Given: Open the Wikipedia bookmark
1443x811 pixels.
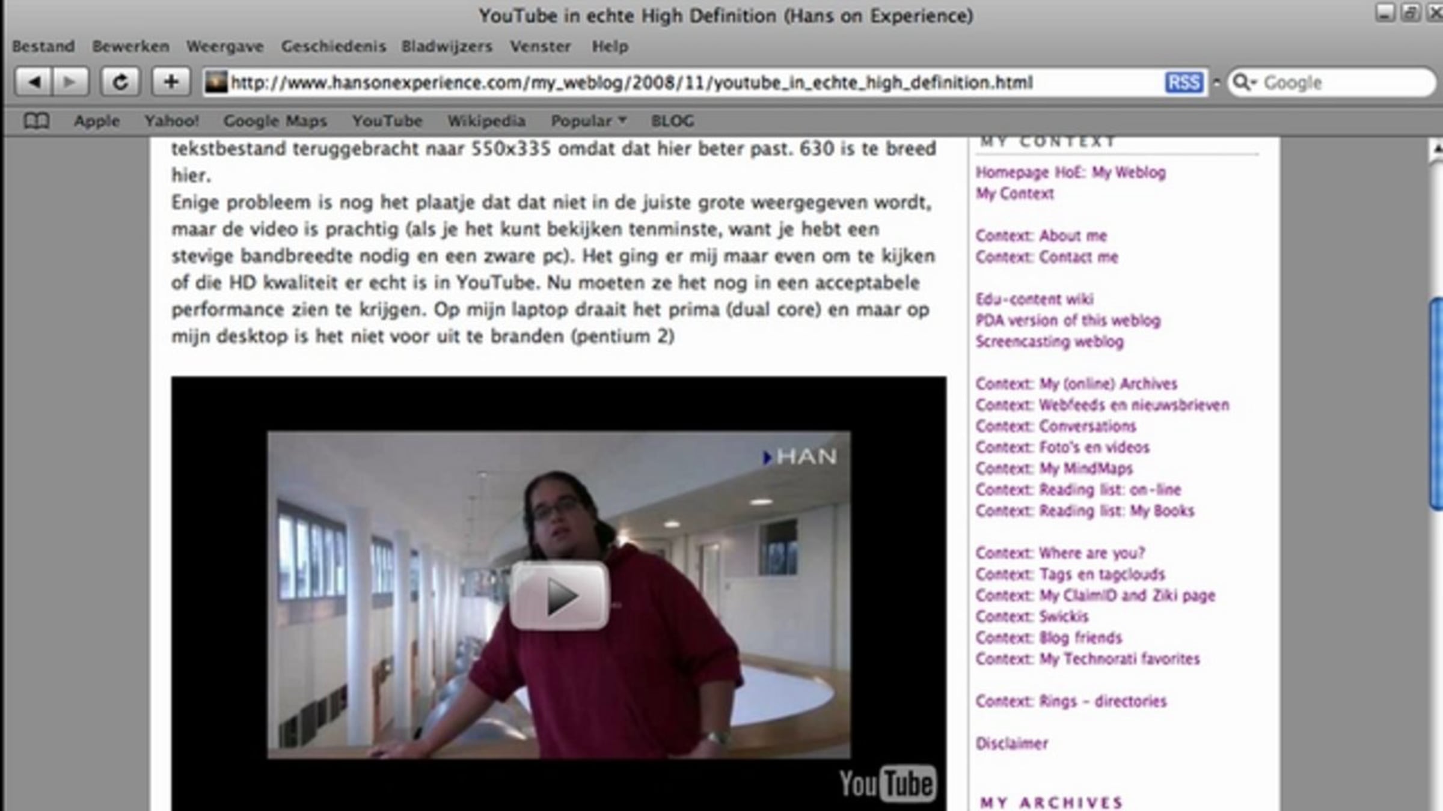Looking at the screenshot, I should click(x=486, y=121).
